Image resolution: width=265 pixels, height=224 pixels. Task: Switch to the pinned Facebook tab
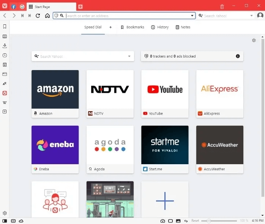coord(14,6)
